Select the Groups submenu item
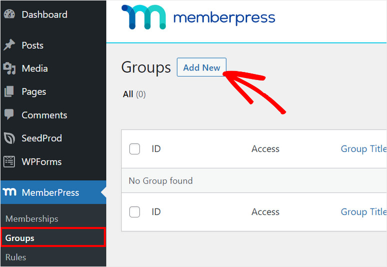Screen dimensions: 387x267 point(20,238)
